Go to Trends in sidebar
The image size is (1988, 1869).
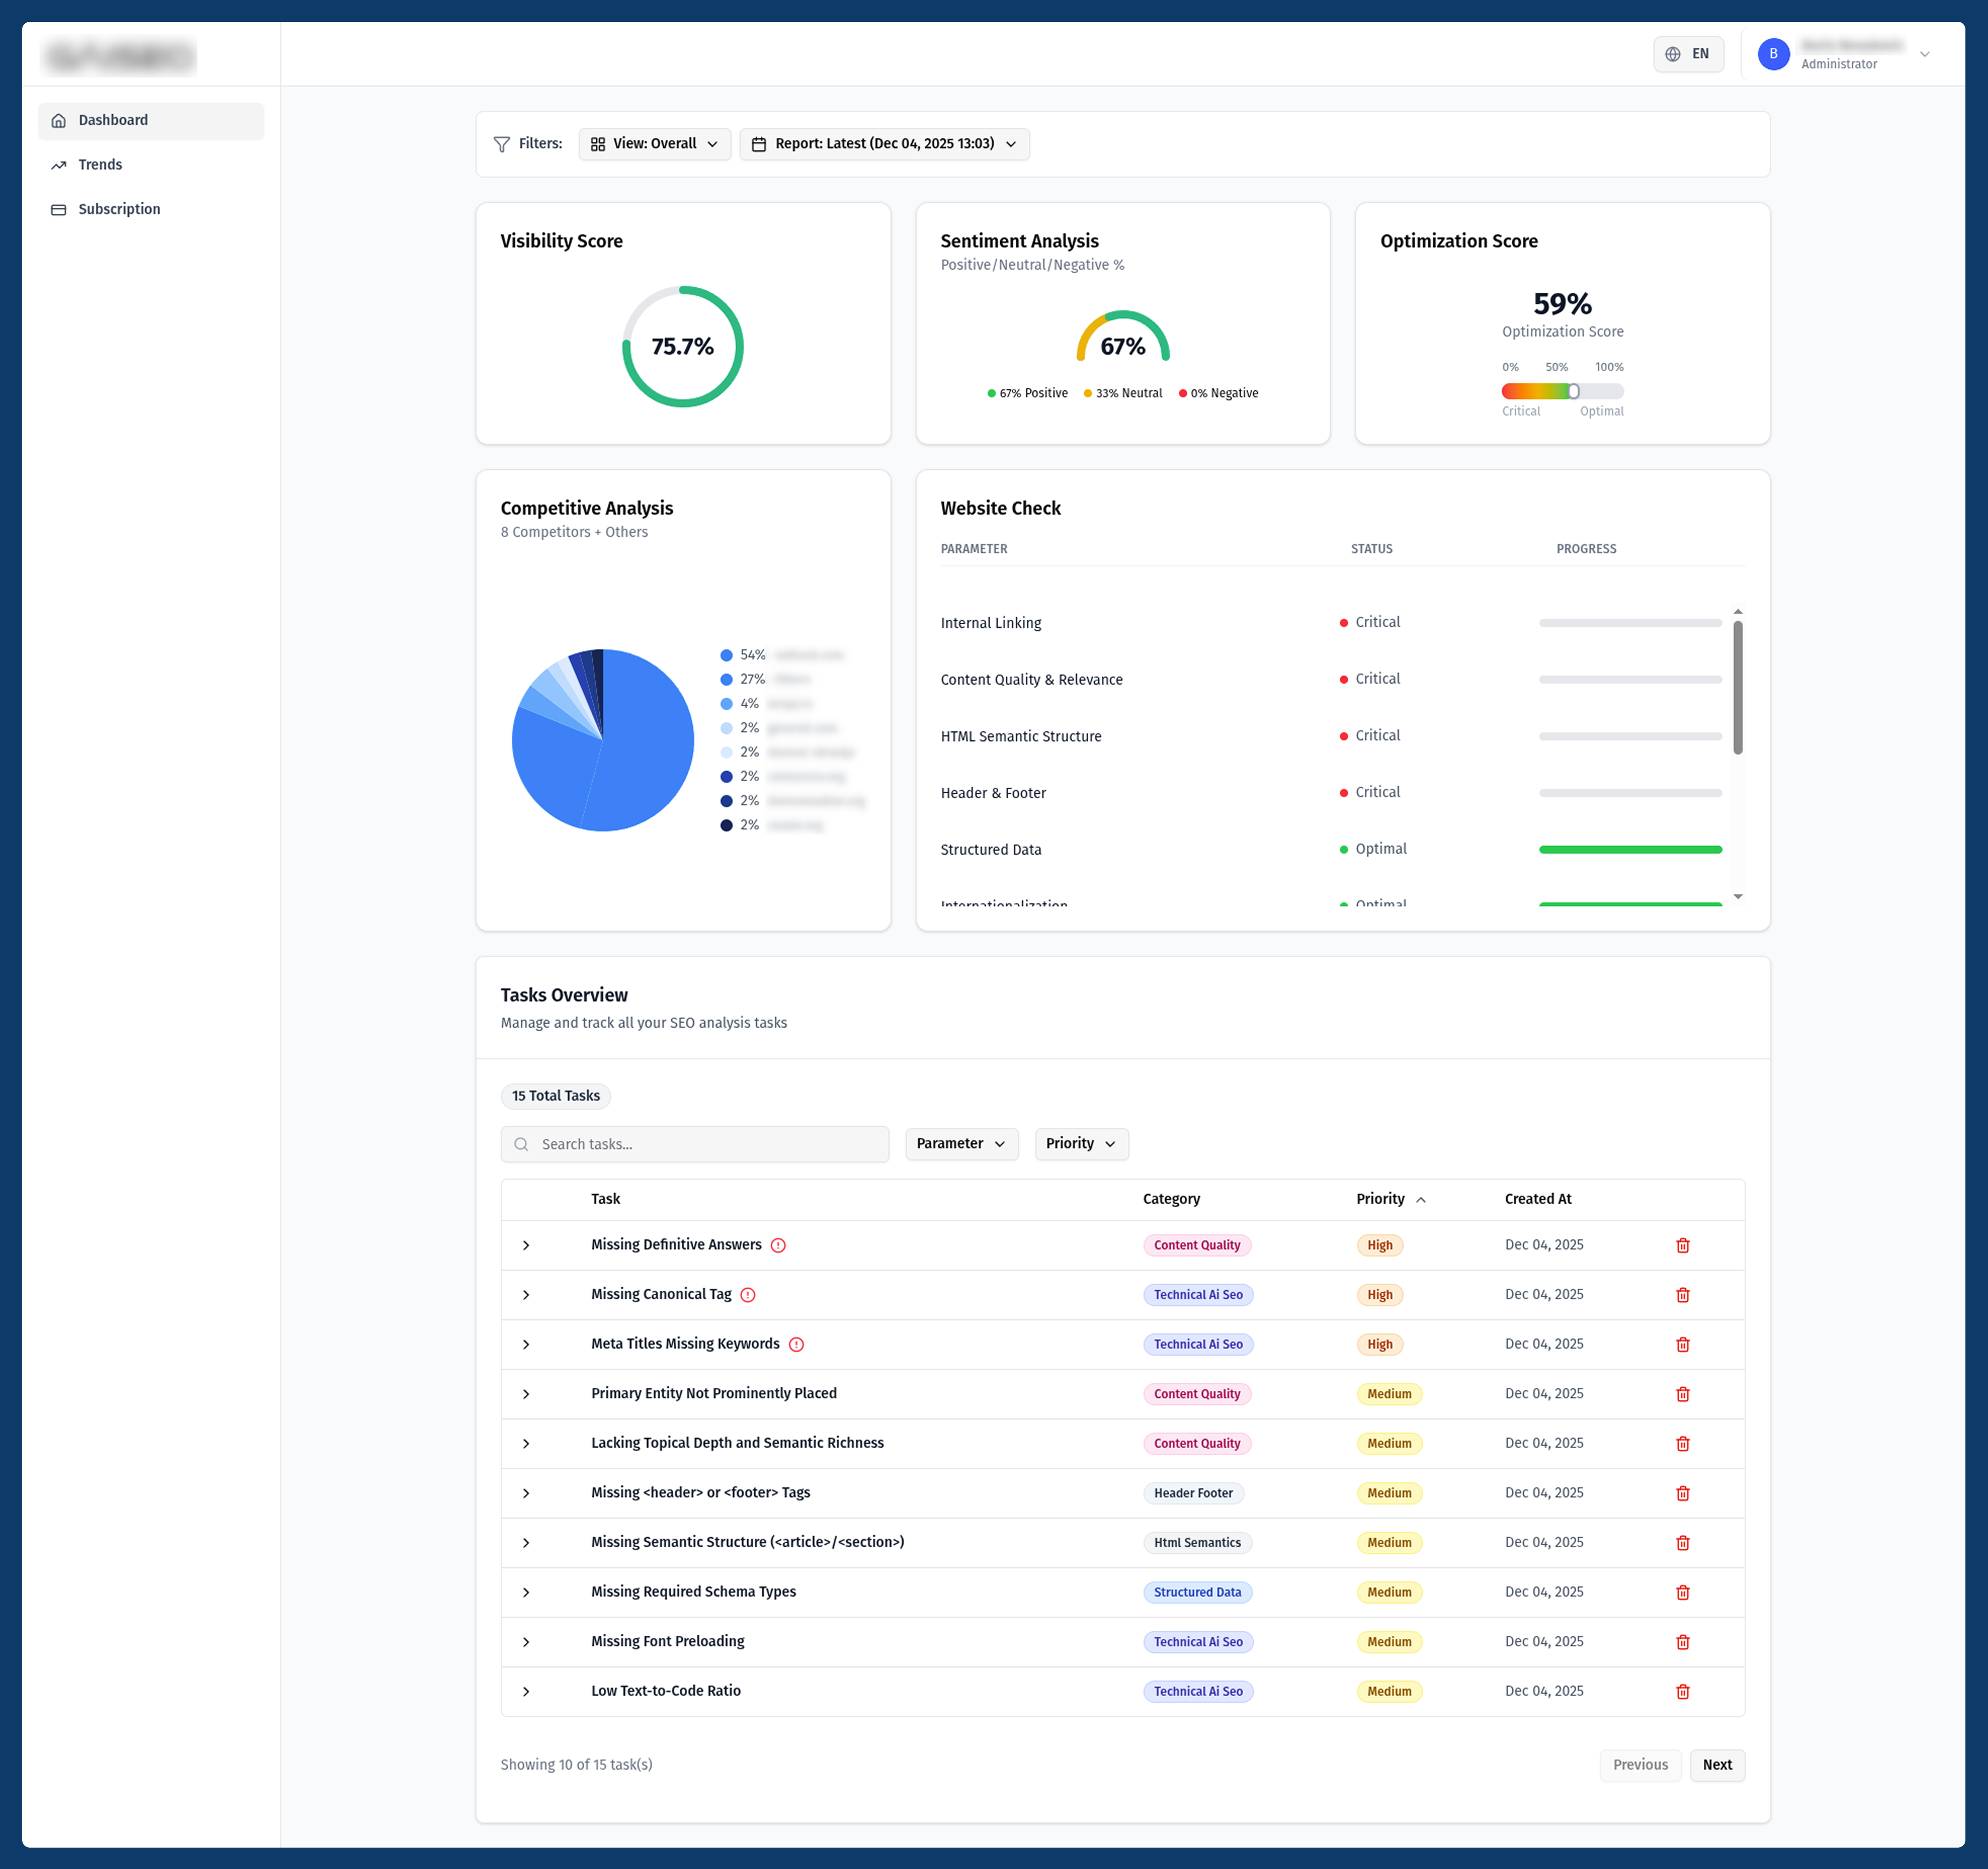(100, 165)
